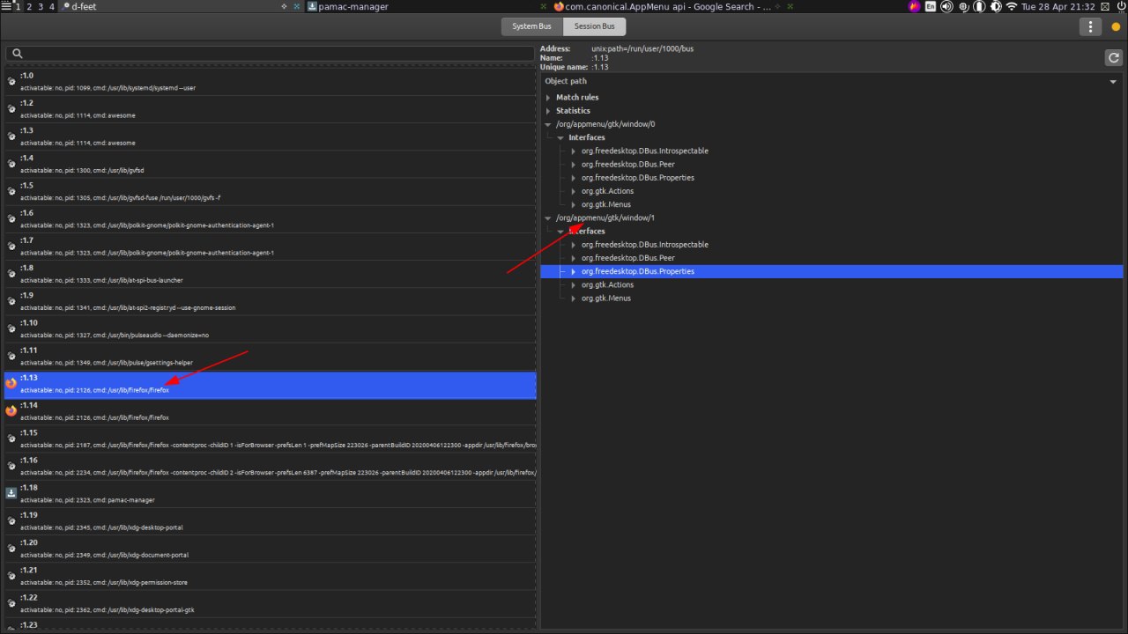This screenshot has height=634, width=1128.
Task: Click the bus name search field
Action: click(270, 54)
